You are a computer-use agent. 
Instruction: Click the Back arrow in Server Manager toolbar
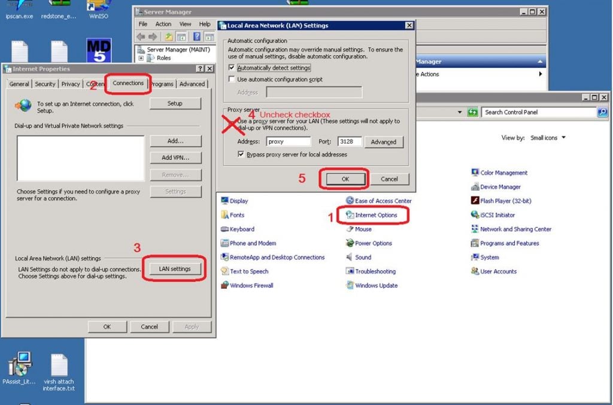click(x=141, y=37)
